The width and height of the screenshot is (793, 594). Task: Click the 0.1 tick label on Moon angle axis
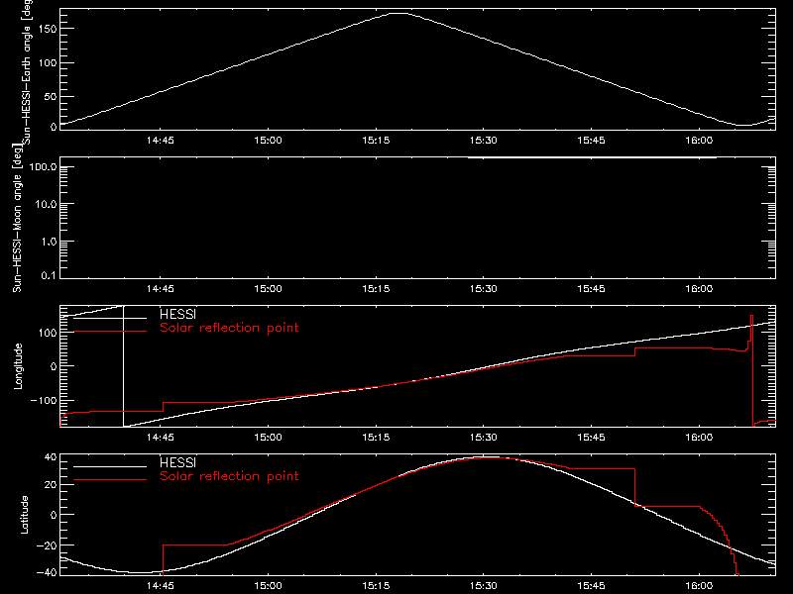click(49, 275)
